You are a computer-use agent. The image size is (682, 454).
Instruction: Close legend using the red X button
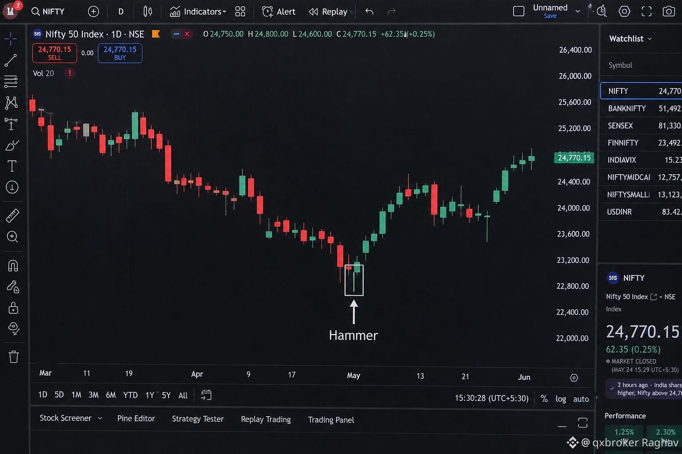pos(187,34)
